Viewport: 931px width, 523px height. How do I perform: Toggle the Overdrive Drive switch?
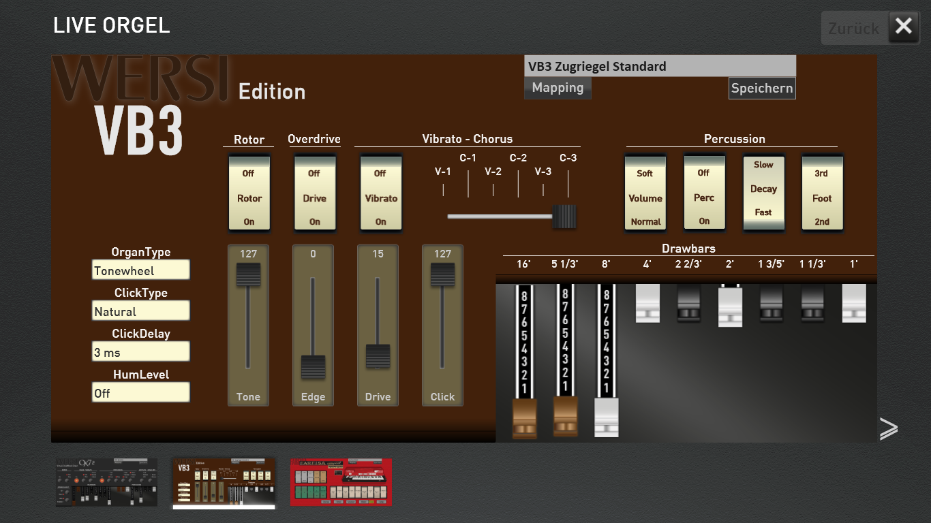coord(314,193)
